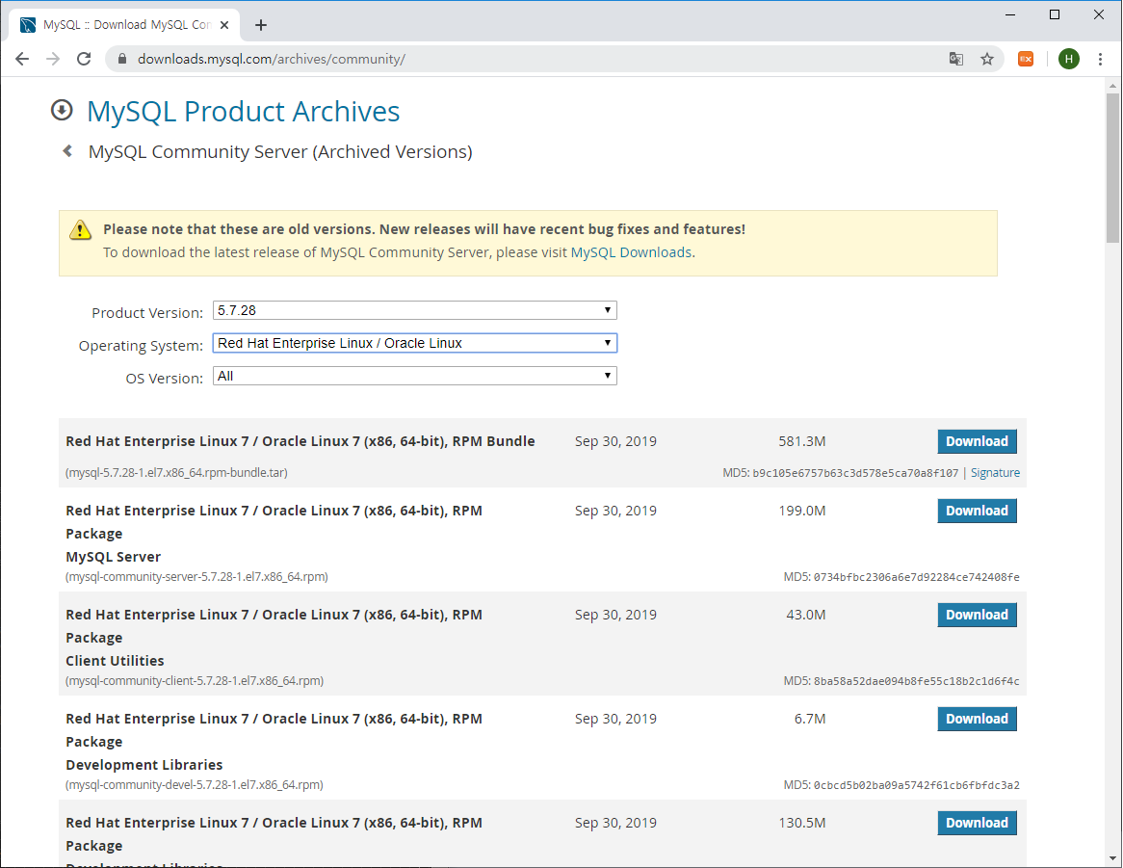
Task: Click file name mysql-community-devel-5.7.28-1.el7.x86_64.rpm
Action: 195,785
